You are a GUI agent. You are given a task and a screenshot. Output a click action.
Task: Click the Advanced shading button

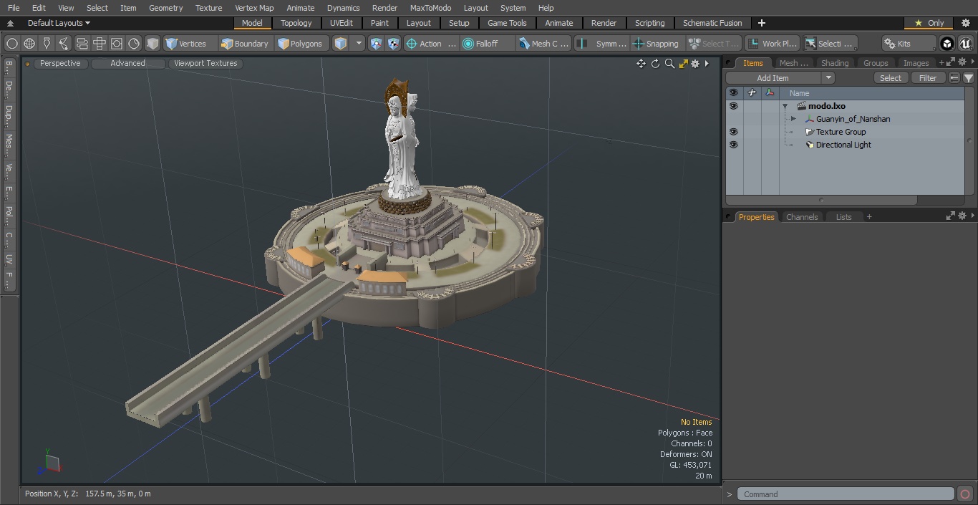(x=127, y=63)
